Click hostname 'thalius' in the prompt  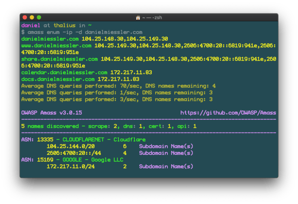click(65, 25)
